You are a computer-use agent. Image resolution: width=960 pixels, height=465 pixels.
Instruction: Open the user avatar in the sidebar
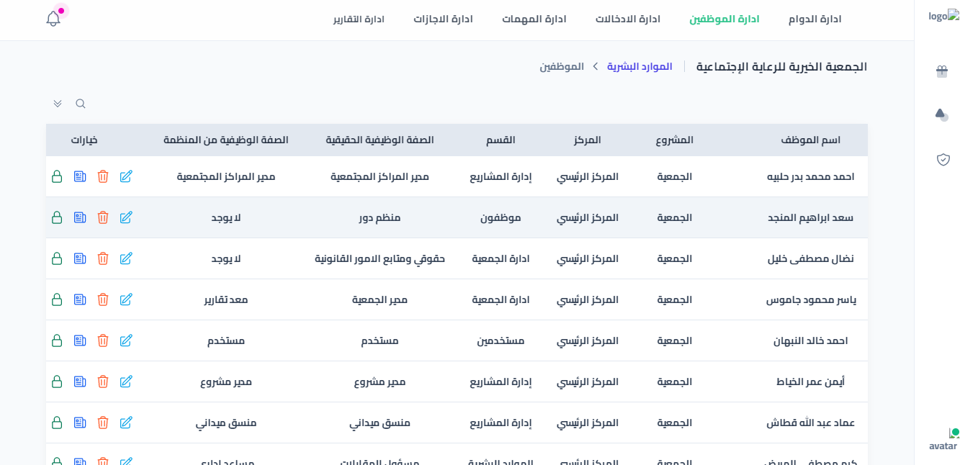click(943, 440)
